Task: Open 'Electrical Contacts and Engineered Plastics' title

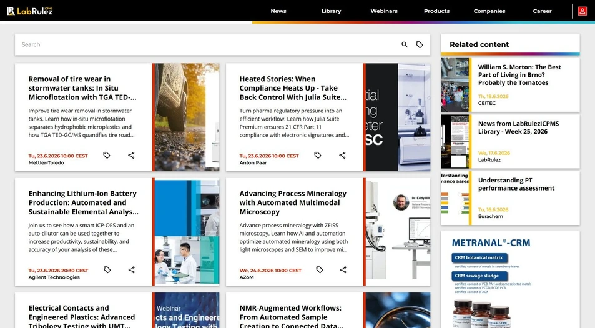Action: (82, 316)
